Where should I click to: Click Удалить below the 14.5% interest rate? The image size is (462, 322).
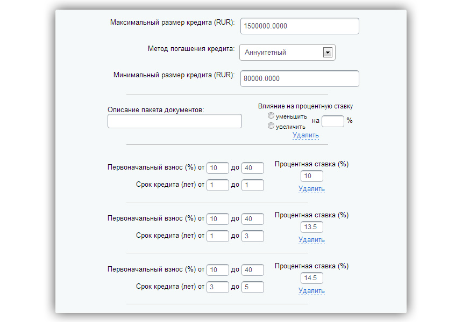311,291
